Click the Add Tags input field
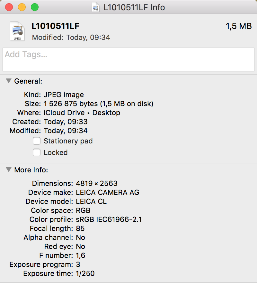The image size is (257, 283). tap(128, 59)
